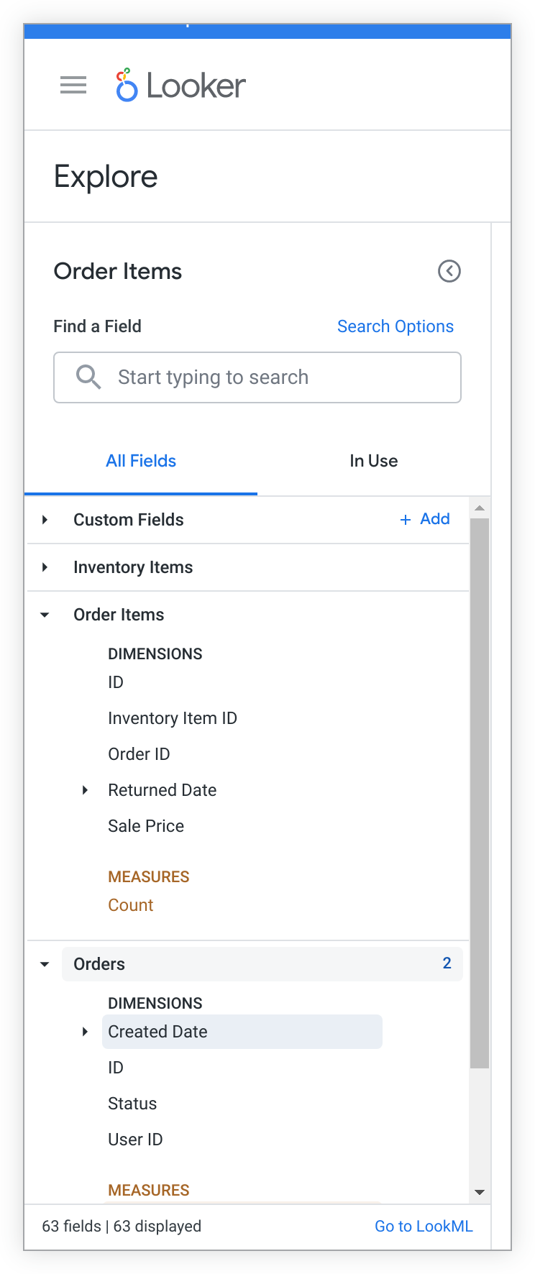
Task: Click the Looker logo
Action: coord(181,86)
